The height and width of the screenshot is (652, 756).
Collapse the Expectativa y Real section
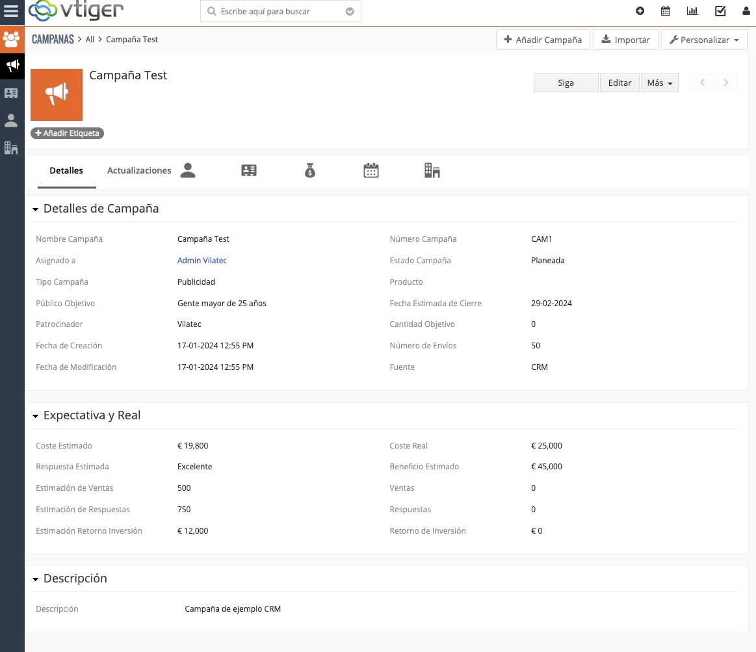(35, 416)
